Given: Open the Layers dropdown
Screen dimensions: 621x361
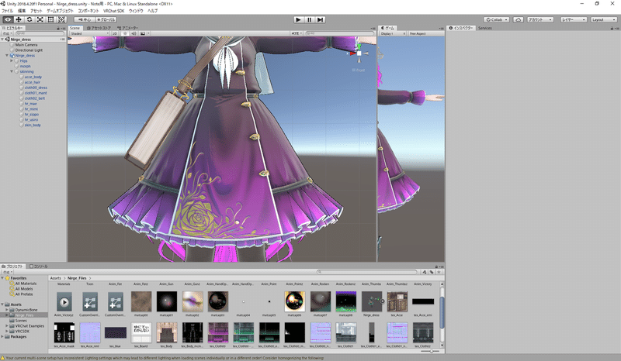Looking at the screenshot, I should (x=574, y=19).
